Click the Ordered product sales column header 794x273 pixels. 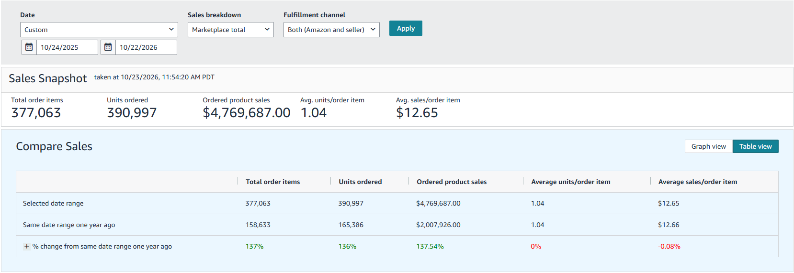pyautogui.click(x=452, y=182)
